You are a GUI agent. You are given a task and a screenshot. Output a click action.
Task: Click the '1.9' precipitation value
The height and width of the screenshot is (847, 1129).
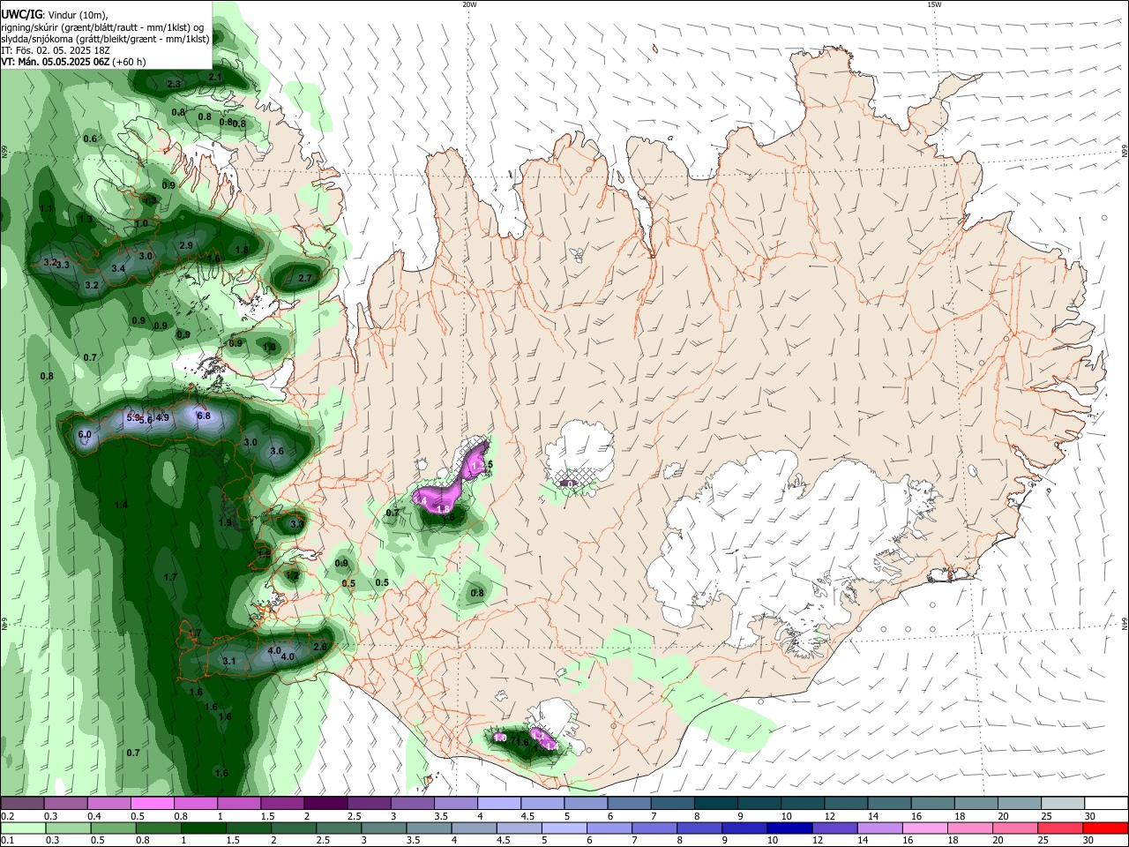point(225,523)
